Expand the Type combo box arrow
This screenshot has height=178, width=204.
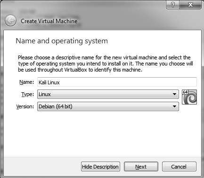[x=174, y=94]
